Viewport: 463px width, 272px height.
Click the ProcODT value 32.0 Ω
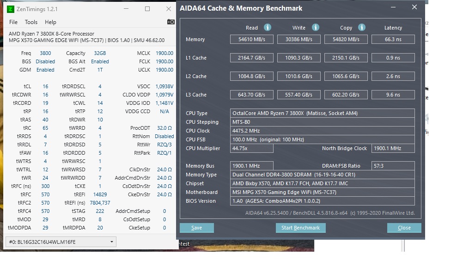[164, 128]
